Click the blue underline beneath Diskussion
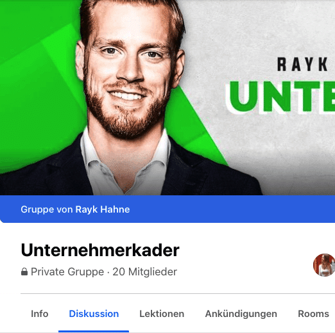335x333 pixels. coord(94,332)
